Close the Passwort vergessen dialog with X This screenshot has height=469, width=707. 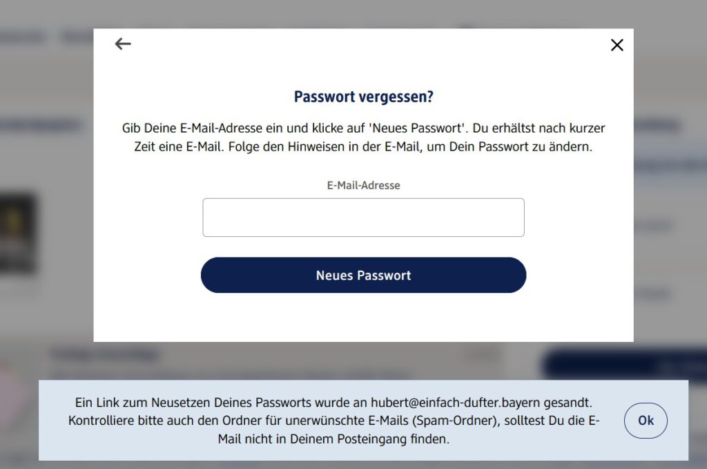click(617, 45)
